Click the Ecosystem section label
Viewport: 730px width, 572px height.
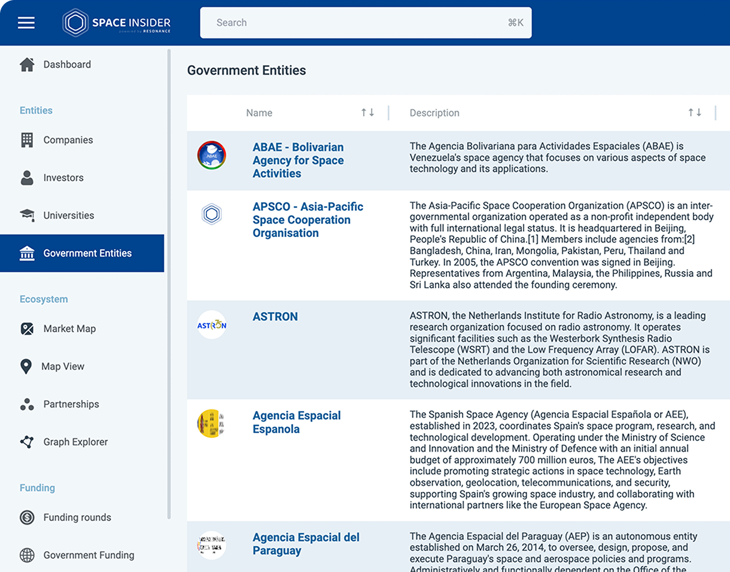click(x=44, y=299)
